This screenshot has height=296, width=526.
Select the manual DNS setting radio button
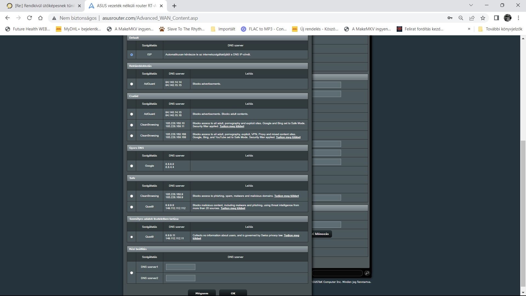[131, 273]
